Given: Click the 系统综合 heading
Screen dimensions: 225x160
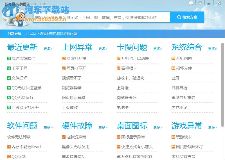Looking at the screenshot, I should pos(187,47).
